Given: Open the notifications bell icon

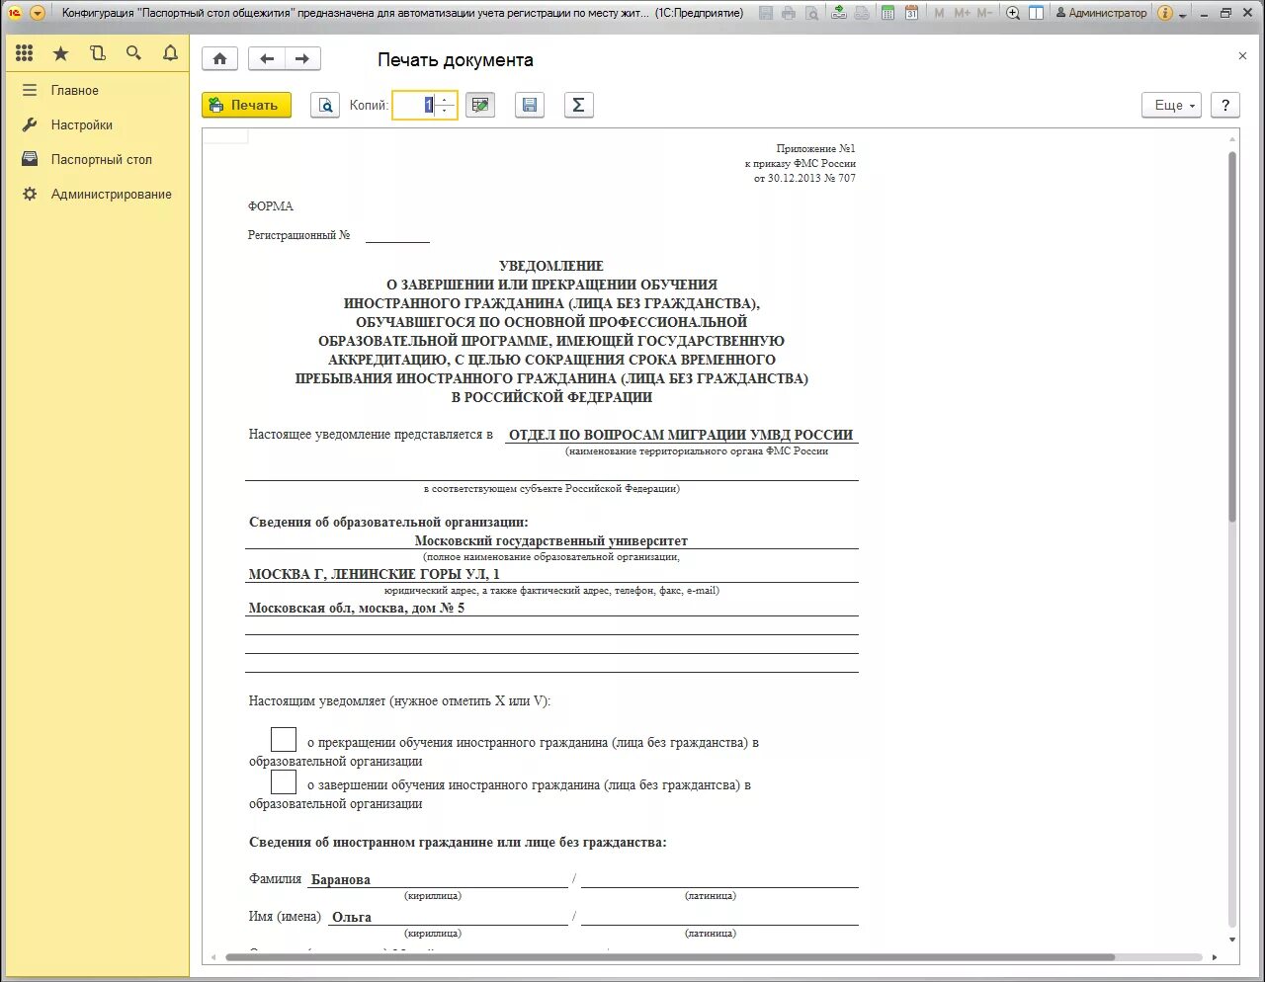Looking at the screenshot, I should click(x=170, y=53).
